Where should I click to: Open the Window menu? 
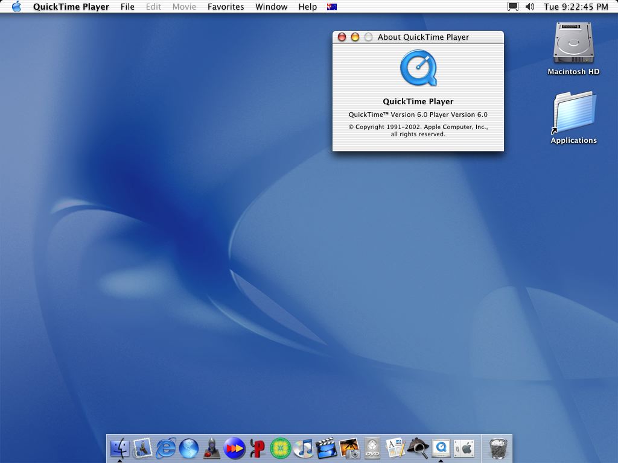(x=271, y=7)
